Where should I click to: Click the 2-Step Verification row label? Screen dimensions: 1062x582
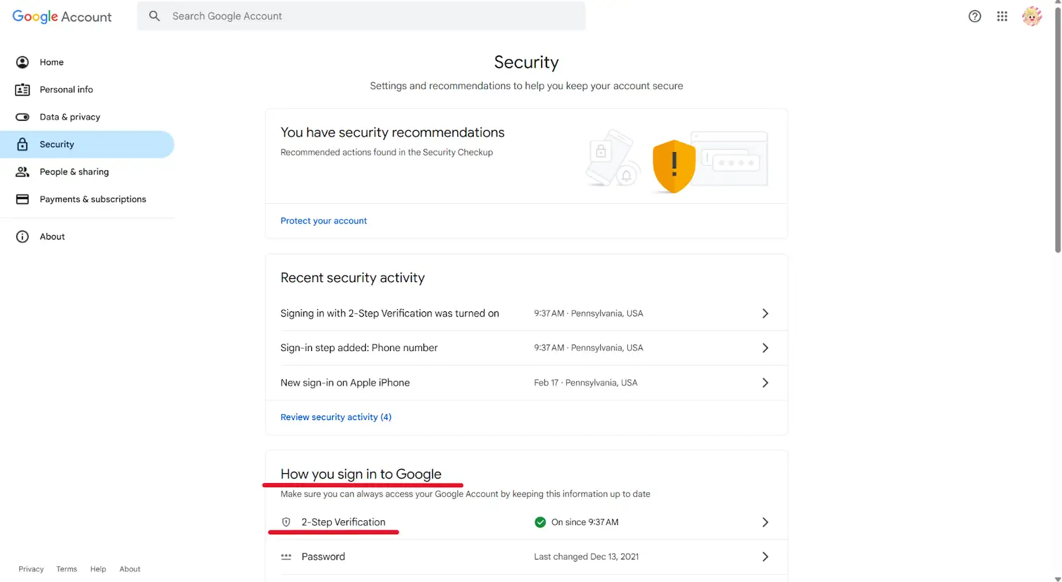(x=343, y=522)
